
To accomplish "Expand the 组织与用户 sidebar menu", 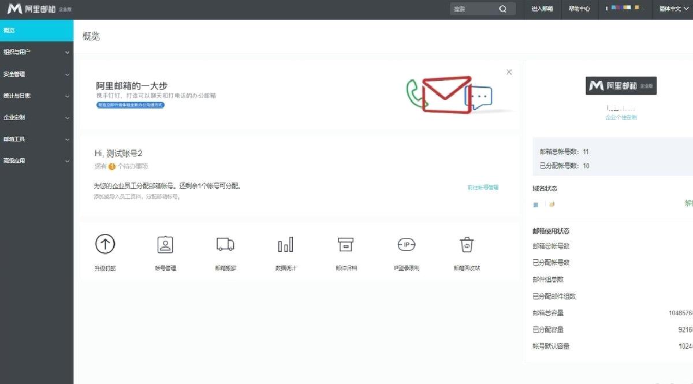I will click(36, 52).
